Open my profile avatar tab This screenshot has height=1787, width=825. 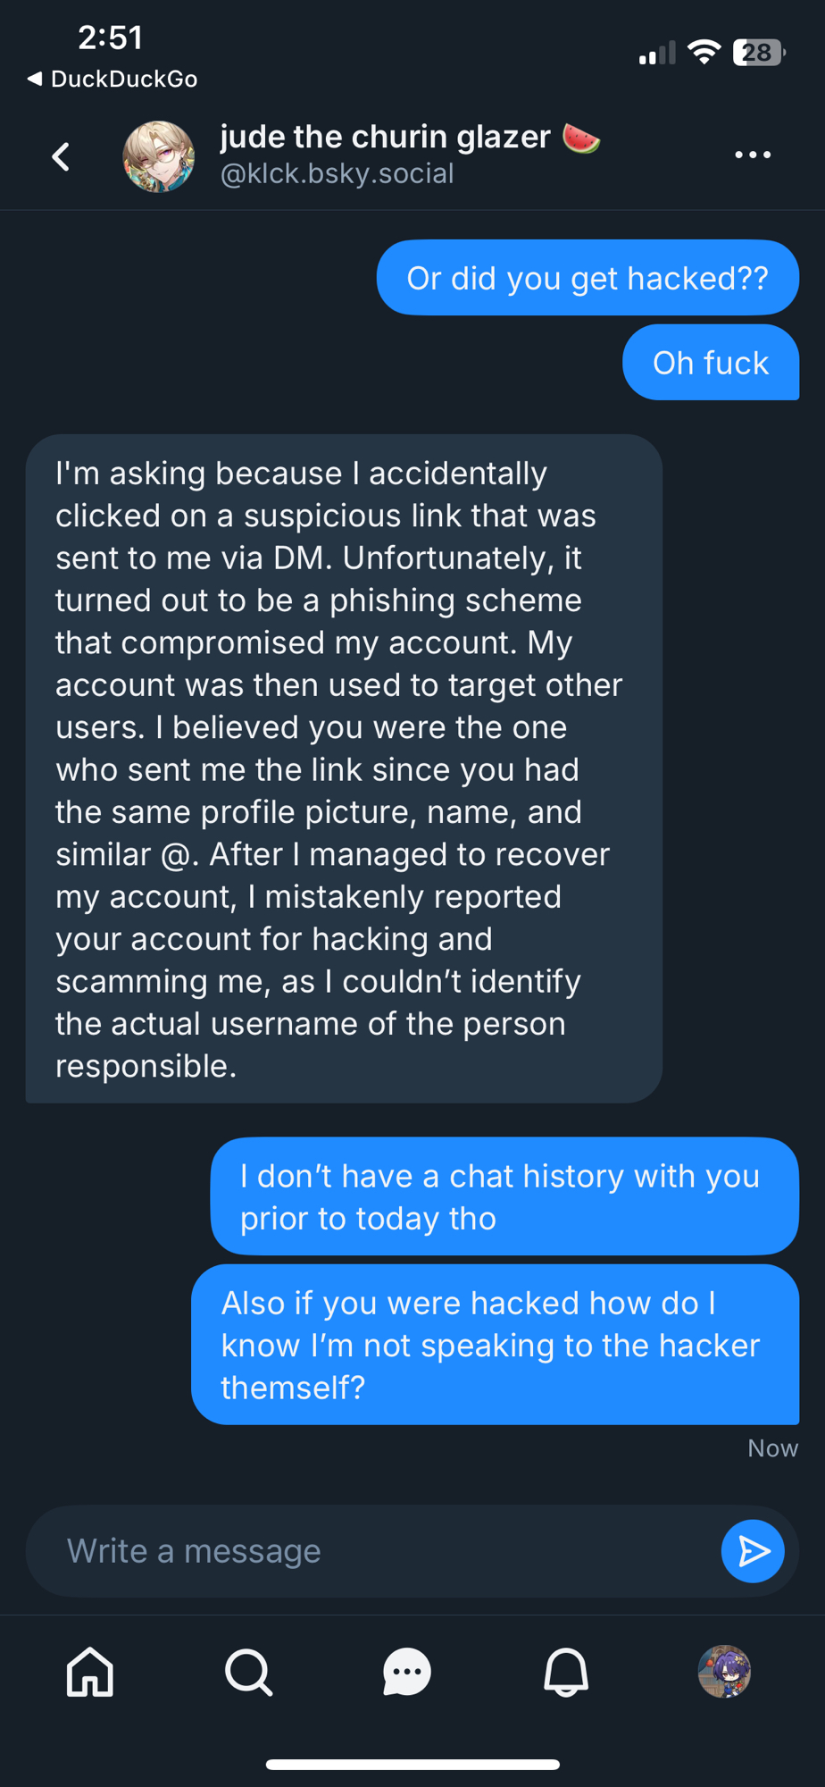pyautogui.click(x=724, y=1672)
